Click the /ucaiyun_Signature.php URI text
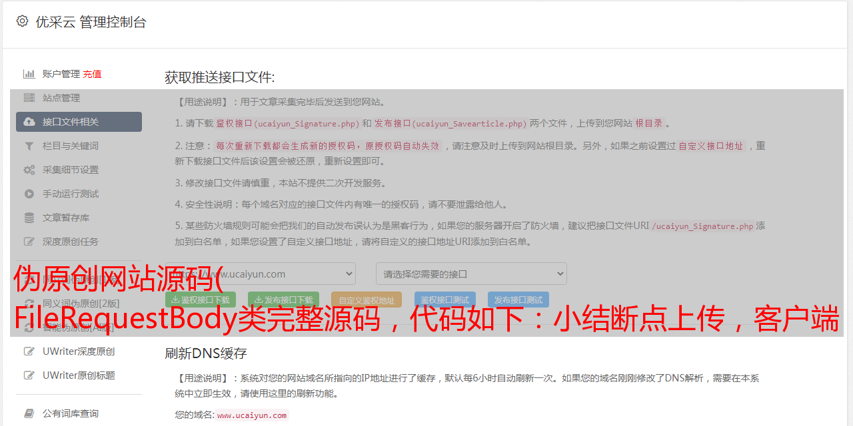The height and width of the screenshot is (426, 853). click(702, 226)
